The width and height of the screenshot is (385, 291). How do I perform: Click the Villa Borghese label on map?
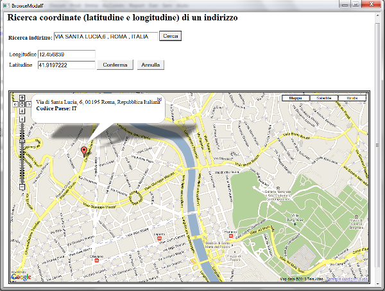pos(295,217)
